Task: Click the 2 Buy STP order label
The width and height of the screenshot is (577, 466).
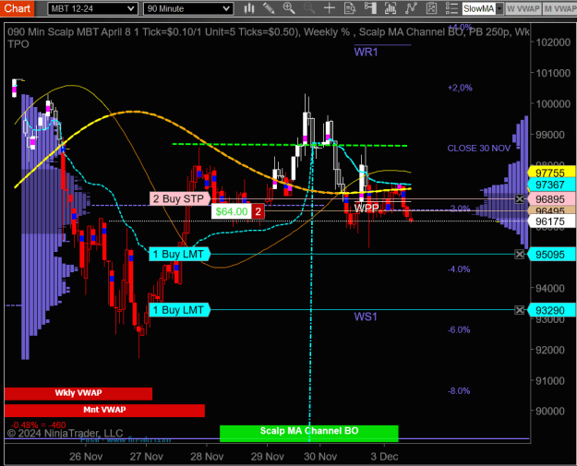Action: coord(180,198)
